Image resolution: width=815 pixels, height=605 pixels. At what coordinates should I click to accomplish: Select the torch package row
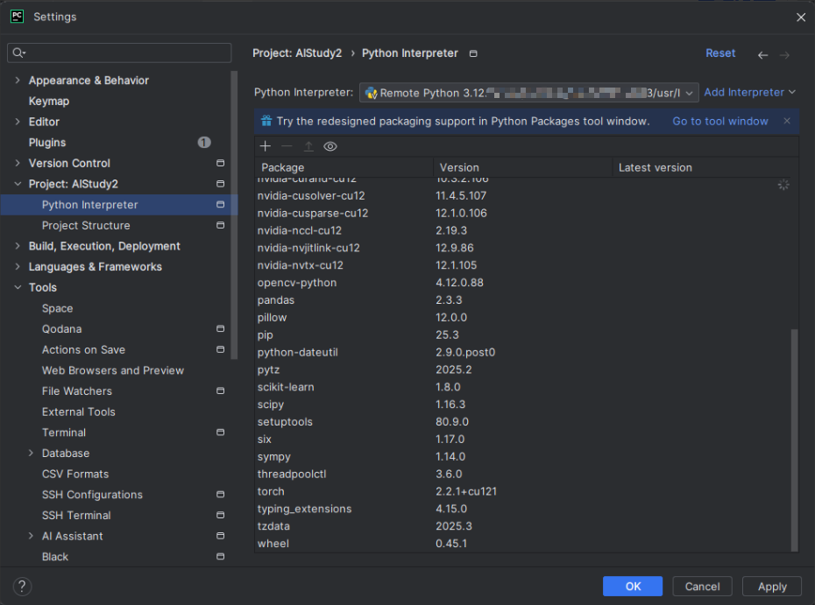coord(522,491)
